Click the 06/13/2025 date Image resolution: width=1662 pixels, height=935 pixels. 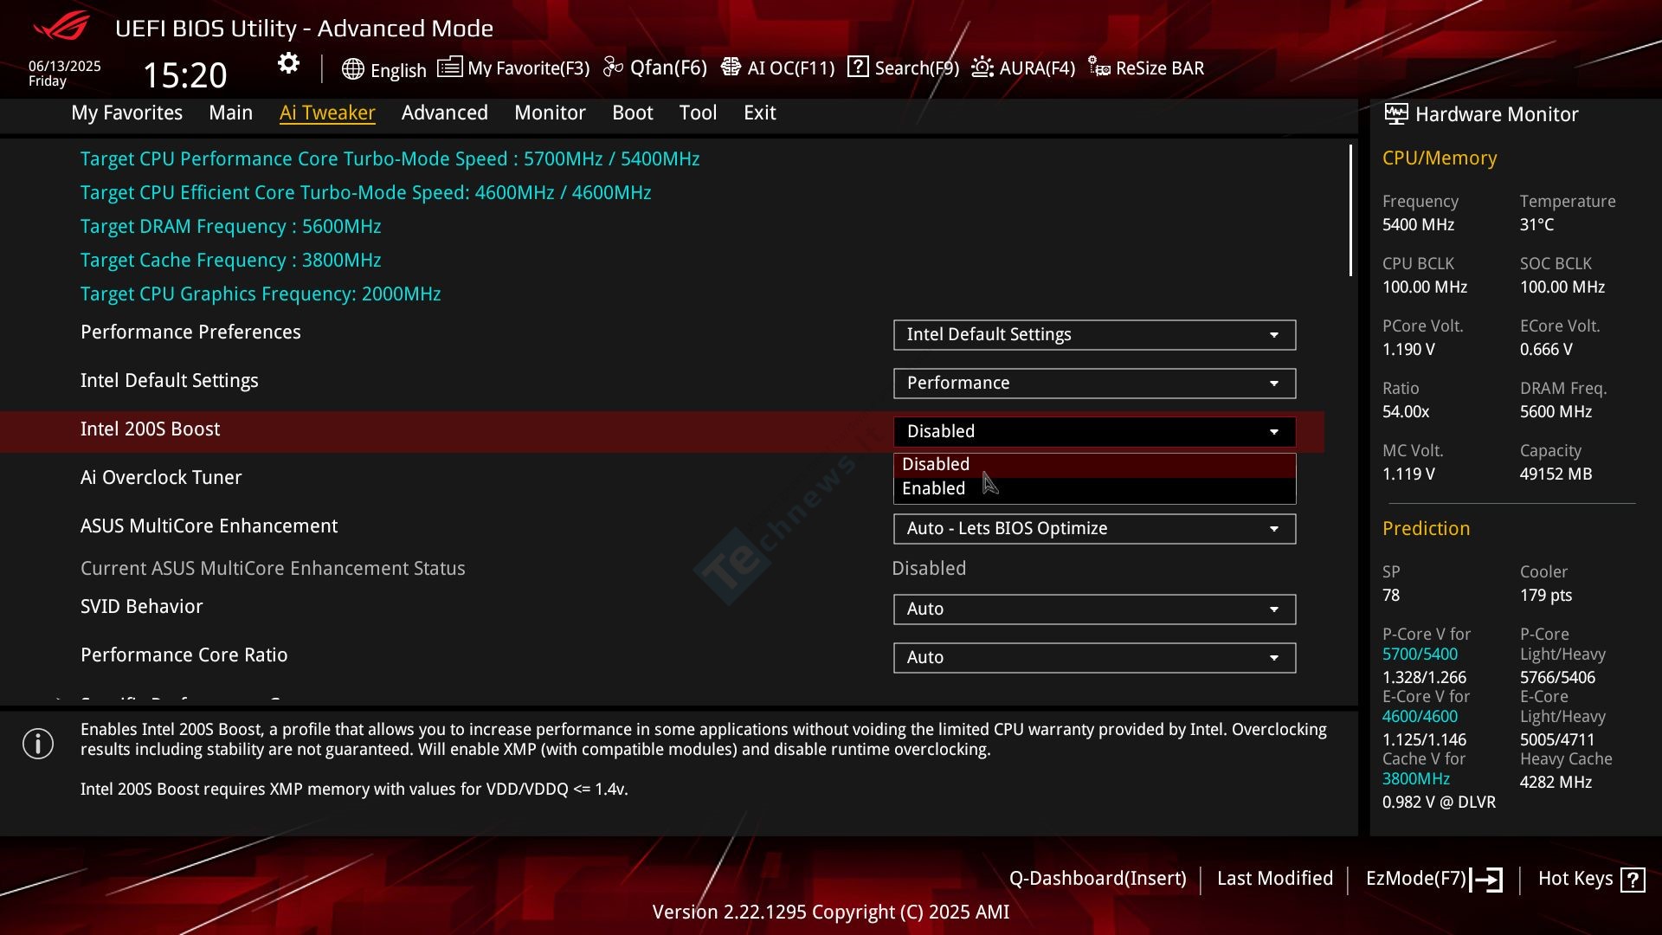[x=65, y=67]
